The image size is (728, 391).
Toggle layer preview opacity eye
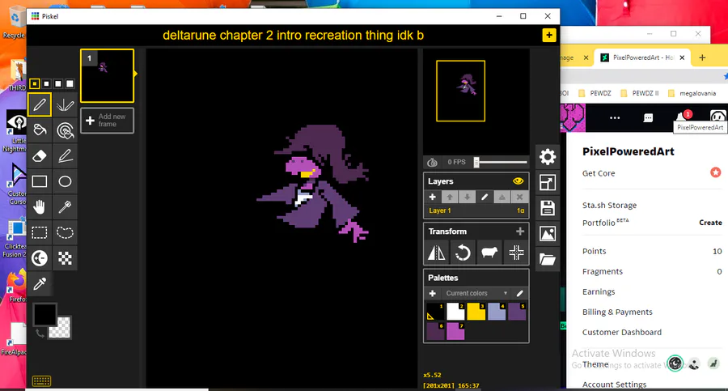(518, 181)
